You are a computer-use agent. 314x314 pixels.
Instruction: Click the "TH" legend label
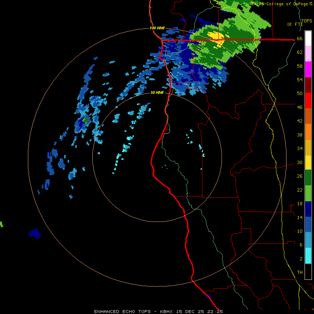300,272
